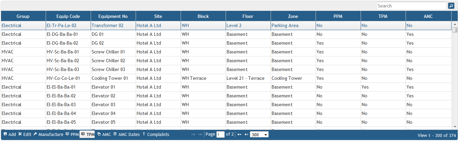This screenshot has height=141, width=458.
Task: Sort by Equip Code column header
Action: coord(68,16)
